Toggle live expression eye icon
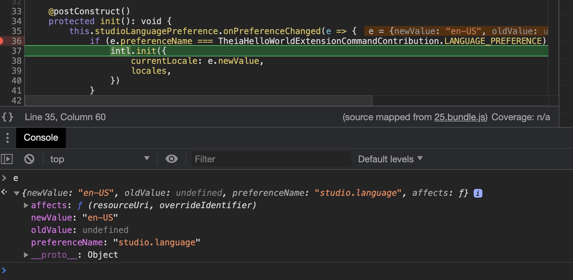 [171, 159]
